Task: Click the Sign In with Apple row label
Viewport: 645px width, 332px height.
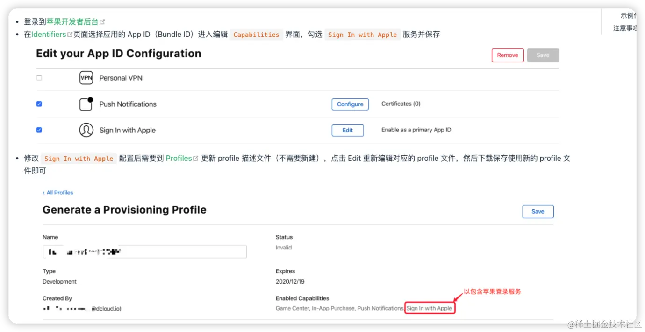Action: coord(128,130)
